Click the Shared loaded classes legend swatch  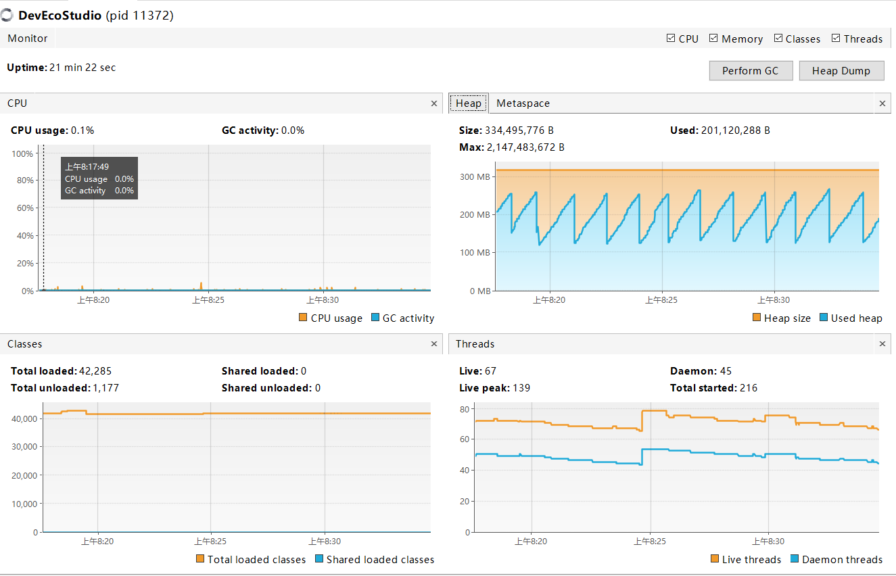(319, 559)
